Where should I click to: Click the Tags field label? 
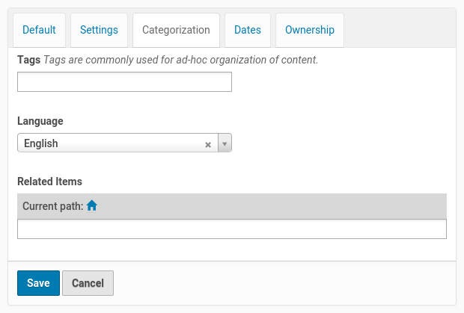tap(28, 60)
